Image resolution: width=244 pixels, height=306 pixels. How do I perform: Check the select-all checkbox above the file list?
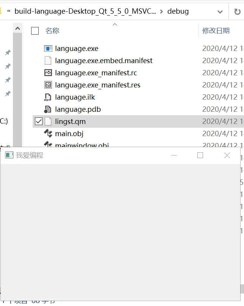[x=35, y=31]
